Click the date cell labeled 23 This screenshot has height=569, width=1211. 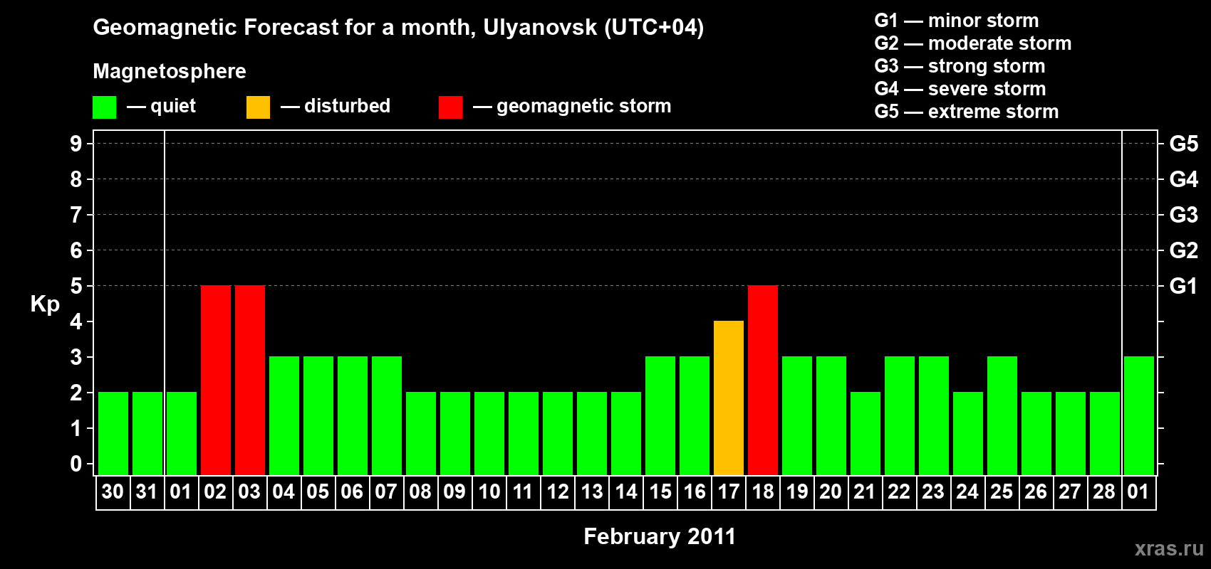click(x=933, y=492)
